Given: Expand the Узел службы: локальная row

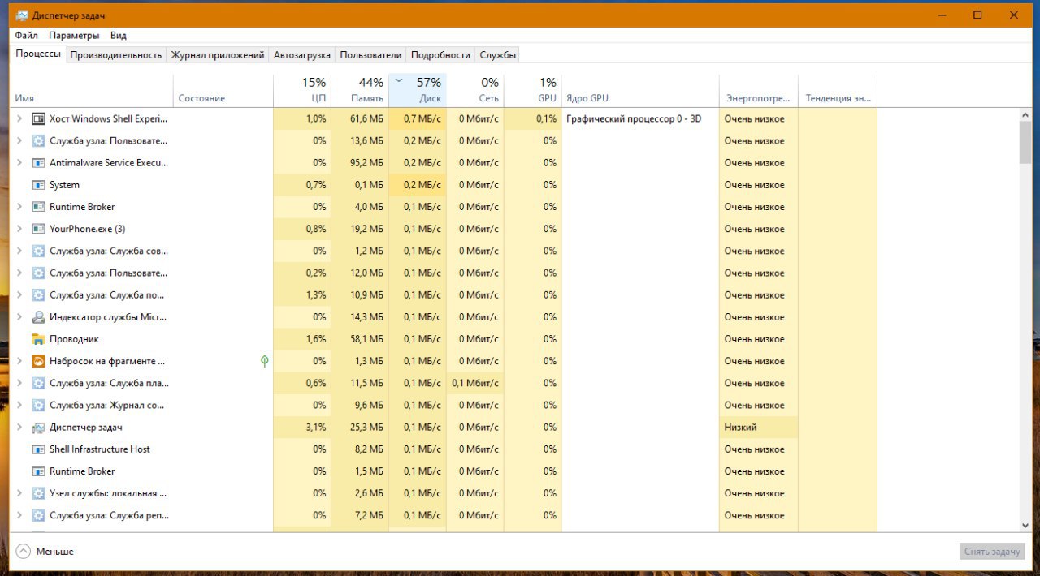Looking at the screenshot, I should click(x=19, y=493).
